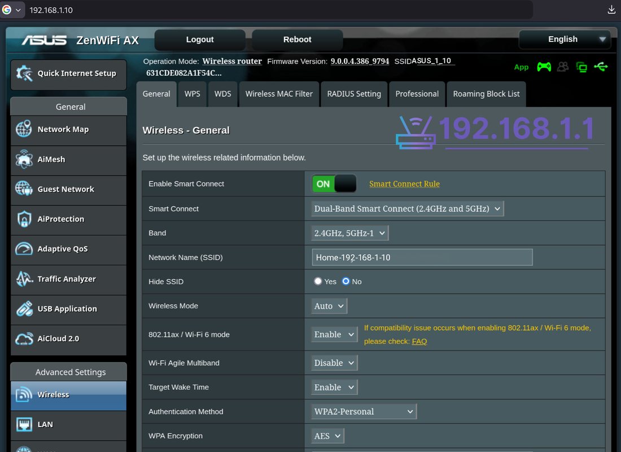Open Network Map via its globe icon

(x=24, y=129)
